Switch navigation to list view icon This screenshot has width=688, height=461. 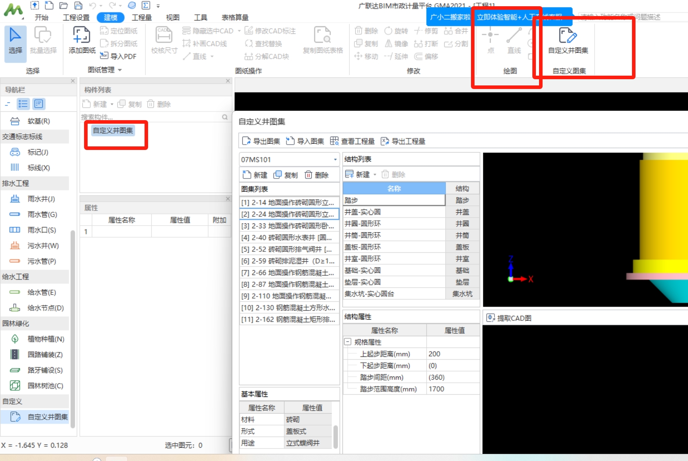pyautogui.click(x=23, y=104)
